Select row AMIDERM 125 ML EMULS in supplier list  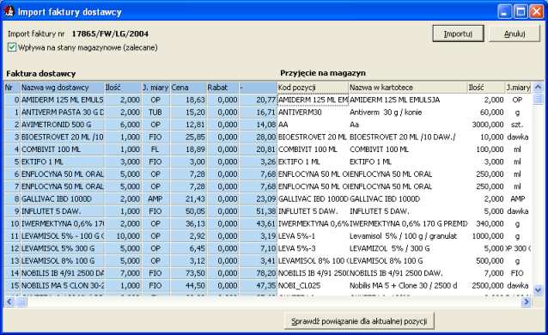click(x=62, y=100)
